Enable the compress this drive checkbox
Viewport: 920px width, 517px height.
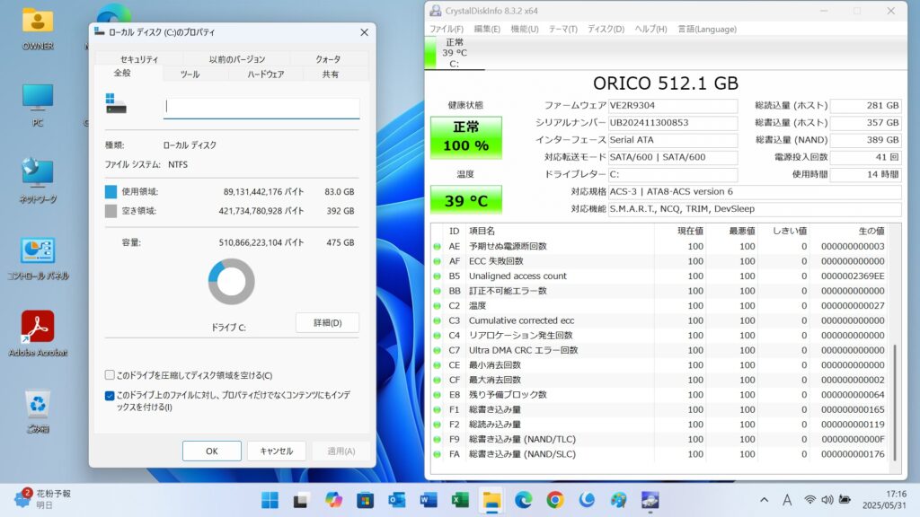110,375
